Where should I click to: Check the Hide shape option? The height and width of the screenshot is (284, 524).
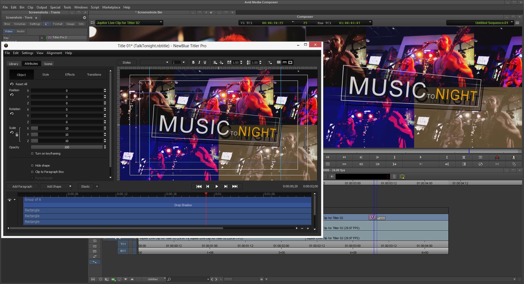pyautogui.click(x=32, y=165)
